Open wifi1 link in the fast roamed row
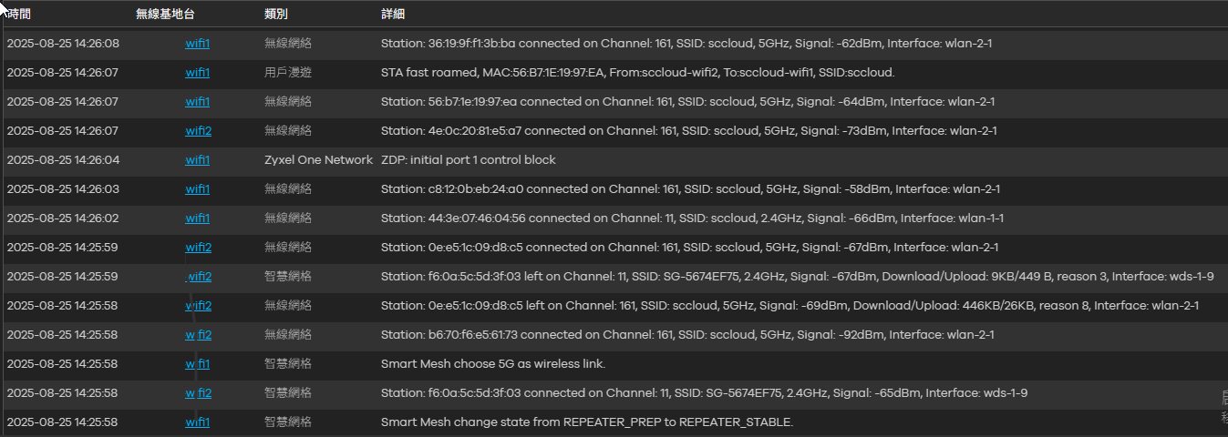Image resolution: width=1228 pixels, height=437 pixels. pyautogui.click(x=198, y=72)
